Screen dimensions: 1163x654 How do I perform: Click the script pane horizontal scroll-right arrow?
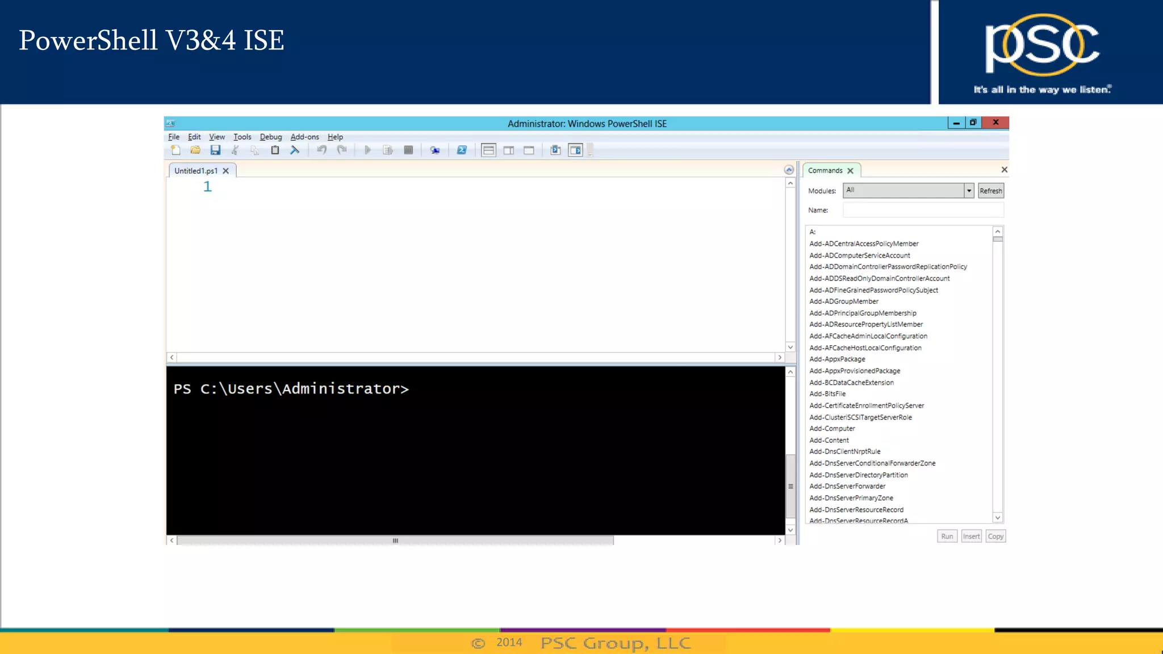click(x=780, y=358)
